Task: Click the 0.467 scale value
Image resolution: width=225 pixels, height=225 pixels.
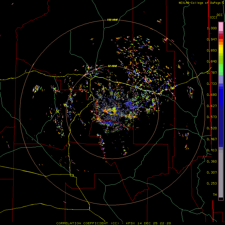Action: click(212, 139)
